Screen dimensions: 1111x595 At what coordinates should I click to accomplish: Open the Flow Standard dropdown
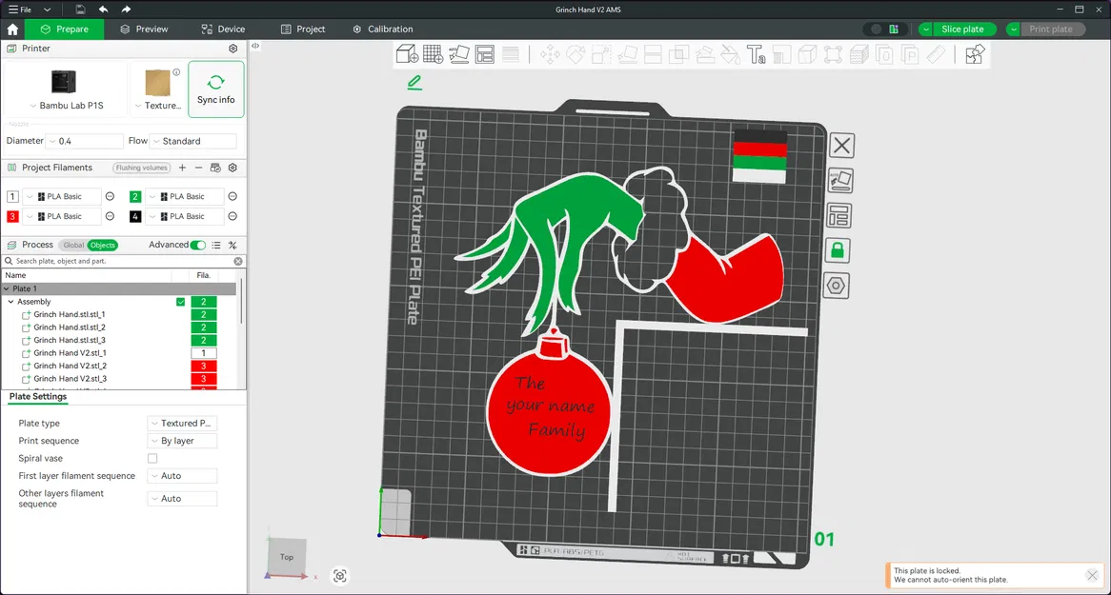[192, 141]
